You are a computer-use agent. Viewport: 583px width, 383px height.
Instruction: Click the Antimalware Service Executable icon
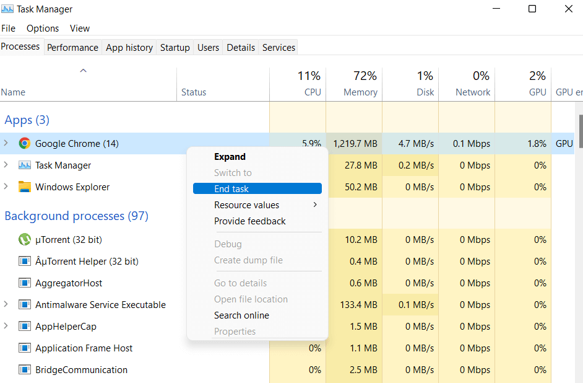click(x=25, y=304)
